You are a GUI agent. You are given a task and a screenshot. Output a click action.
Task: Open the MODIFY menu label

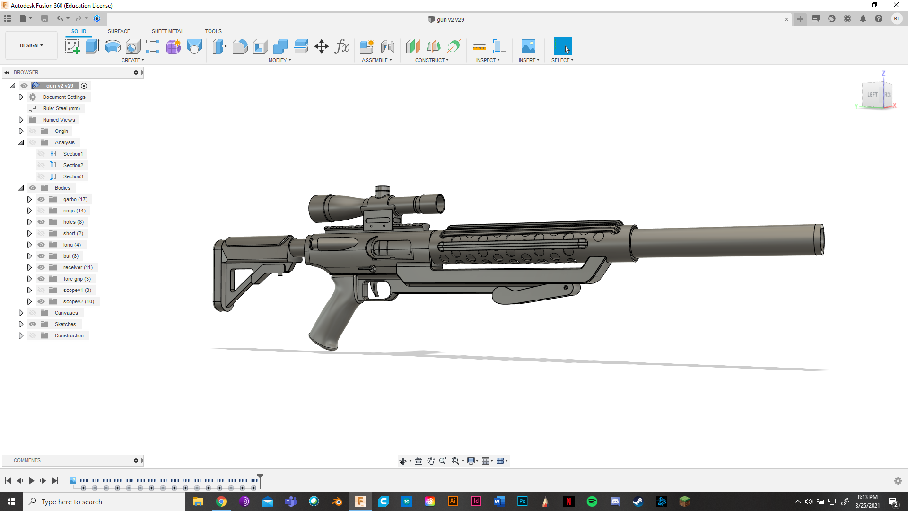(279, 60)
